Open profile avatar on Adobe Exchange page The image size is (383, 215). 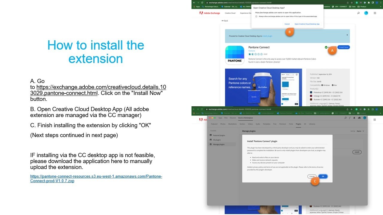pos(366,13)
